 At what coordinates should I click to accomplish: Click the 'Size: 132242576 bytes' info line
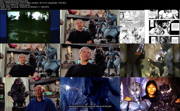point(33,3)
